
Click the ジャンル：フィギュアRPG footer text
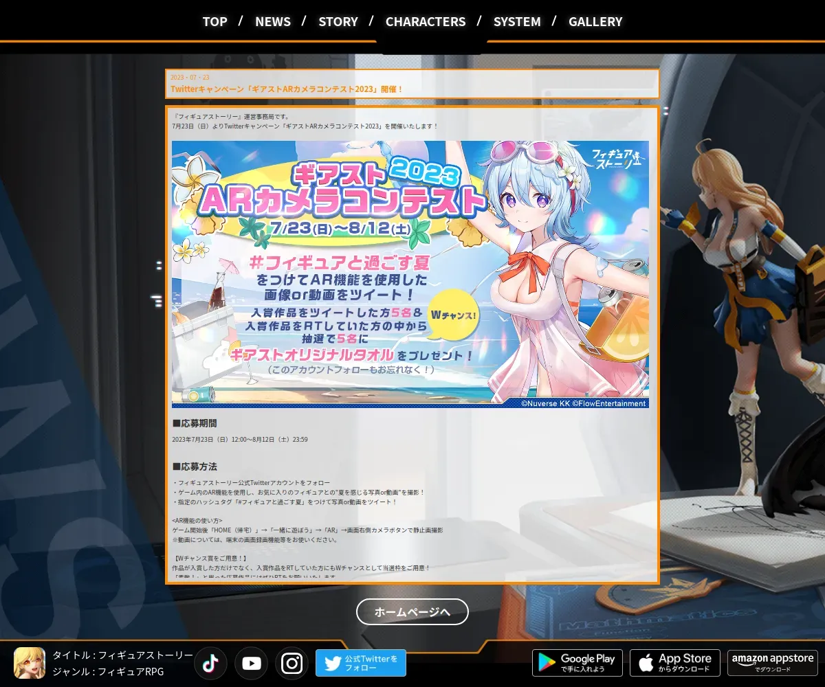[x=109, y=671]
